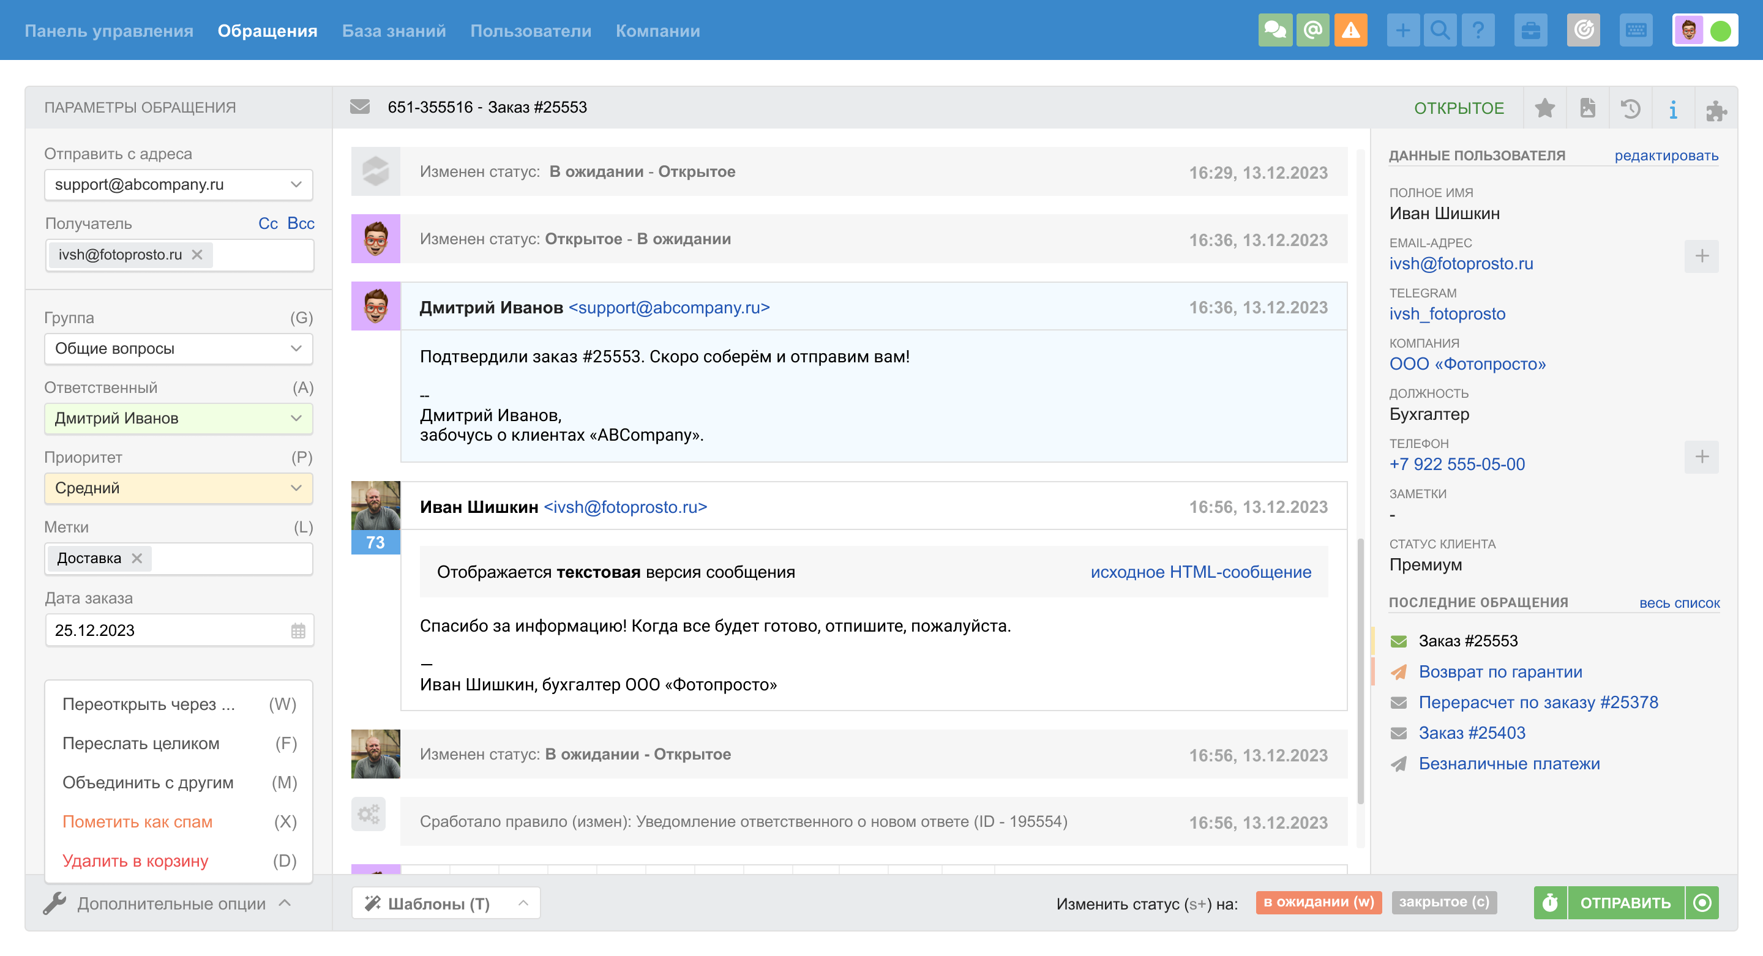Screen dimensions: 1763x956
Task: Click the stopwatch icon beside ОТПРАВИТЬ
Action: (1550, 903)
